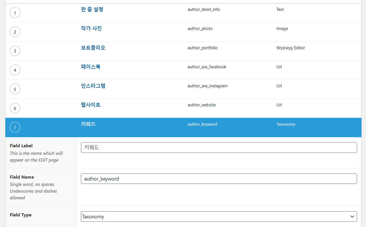Select the author_sns_instagram field name text

(x=208, y=86)
